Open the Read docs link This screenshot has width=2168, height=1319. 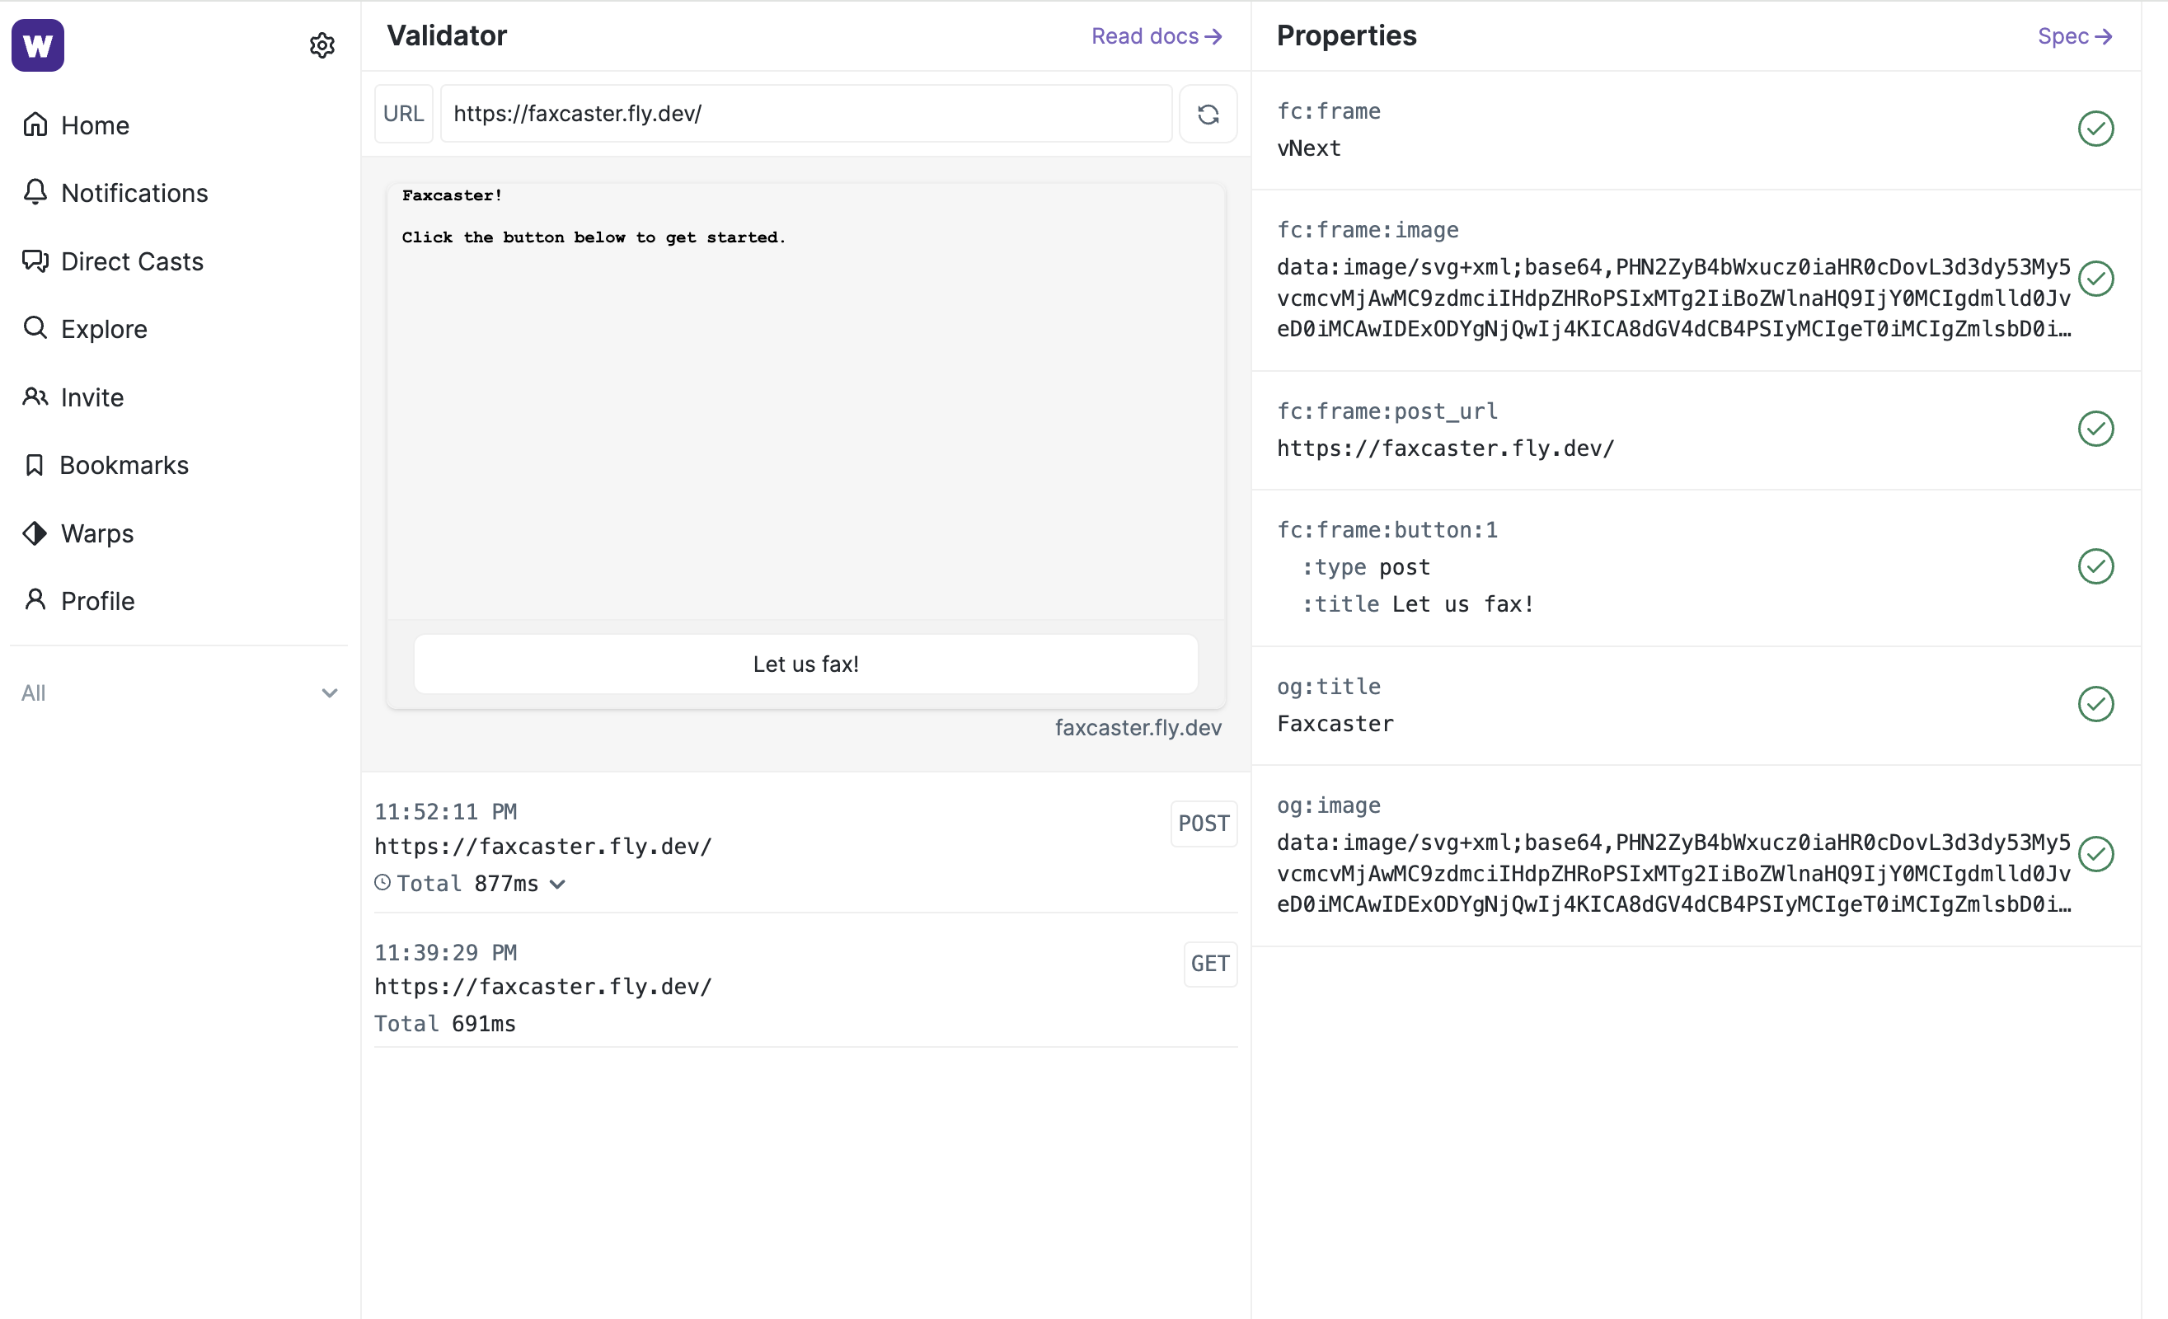pos(1157,36)
